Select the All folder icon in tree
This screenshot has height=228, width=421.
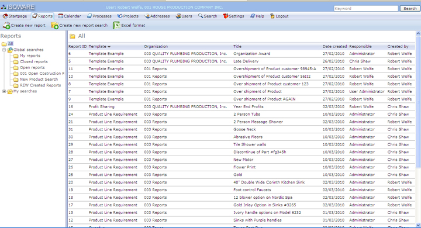[x=4, y=44]
